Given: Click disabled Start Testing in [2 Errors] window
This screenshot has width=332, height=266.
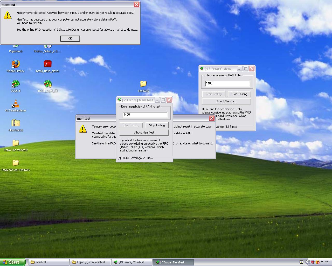Looking at the screenshot, I should tap(131, 125).
